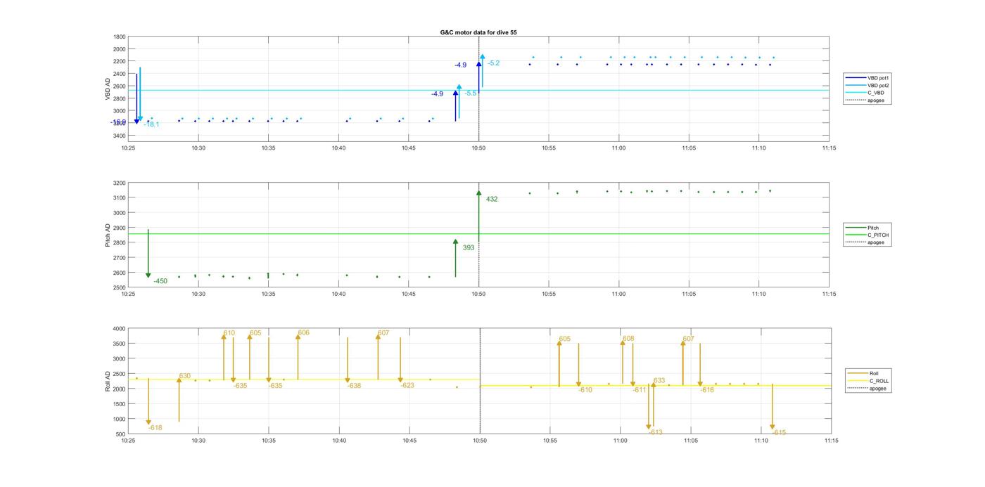Viewport: 985px width, 487px height.
Task: Click the 'Pitch AD' y-axis label
Action: [x=108, y=235]
